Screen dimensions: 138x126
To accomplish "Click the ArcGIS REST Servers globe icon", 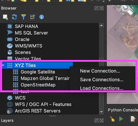I will (10, 111).
